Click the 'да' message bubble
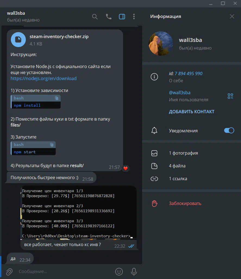 tap(20, 259)
